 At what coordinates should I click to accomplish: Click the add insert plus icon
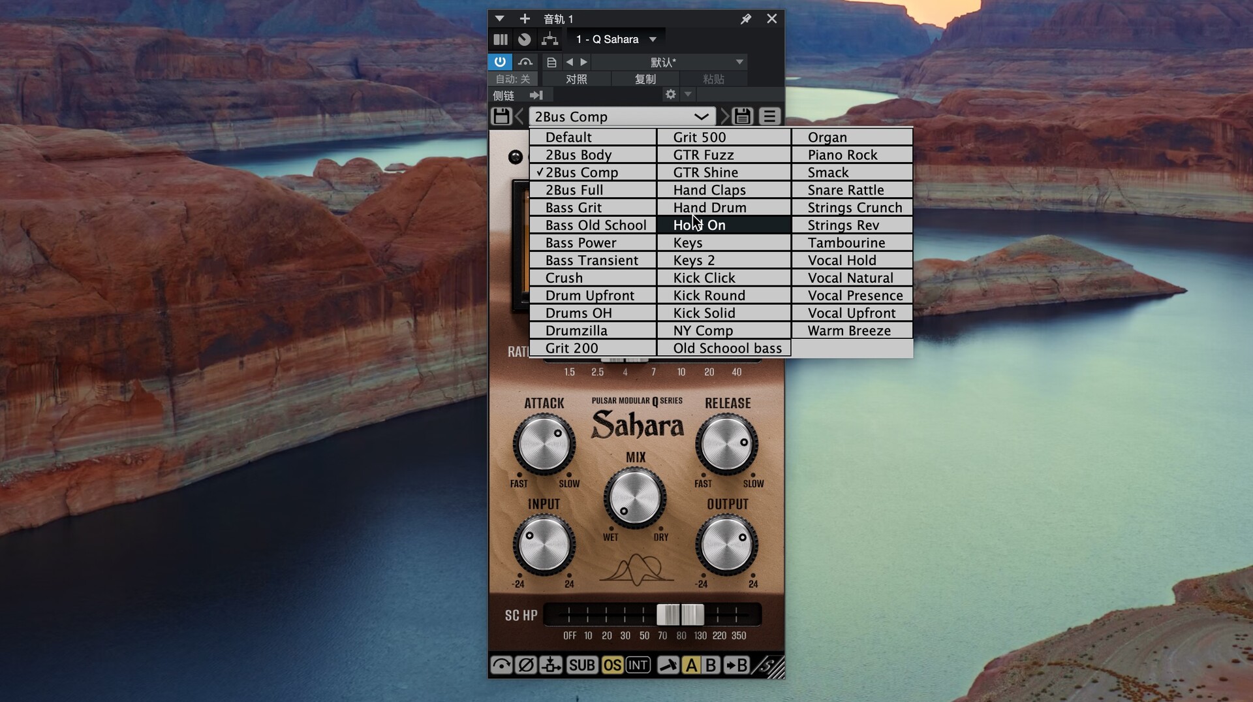click(525, 19)
